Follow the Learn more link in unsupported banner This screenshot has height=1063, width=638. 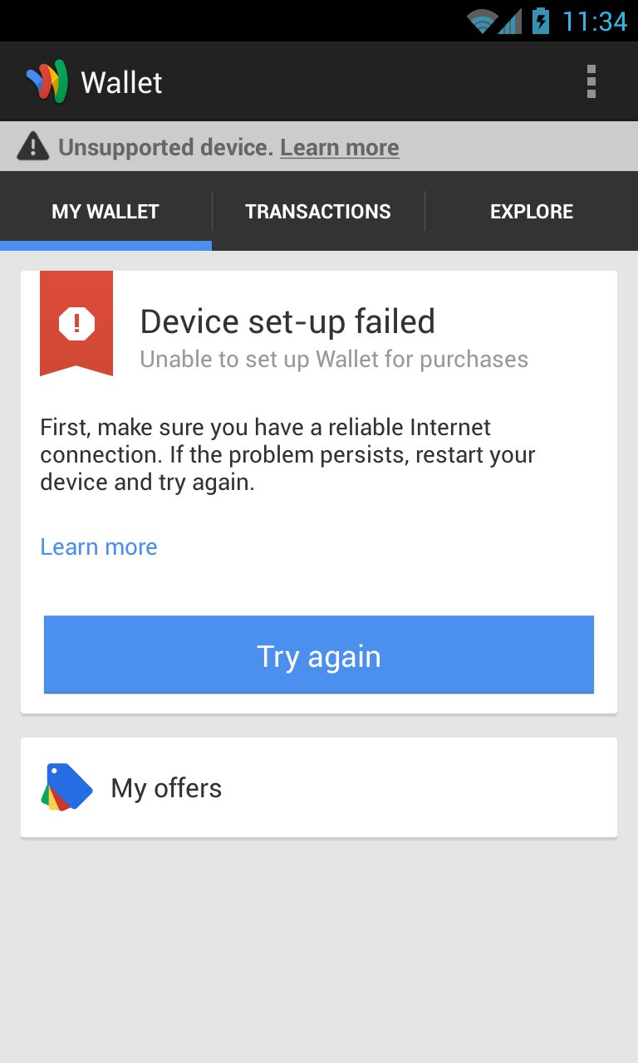(340, 148)
